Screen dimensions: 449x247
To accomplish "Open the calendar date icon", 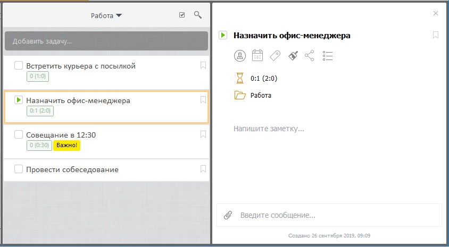I will pos(257,55).
